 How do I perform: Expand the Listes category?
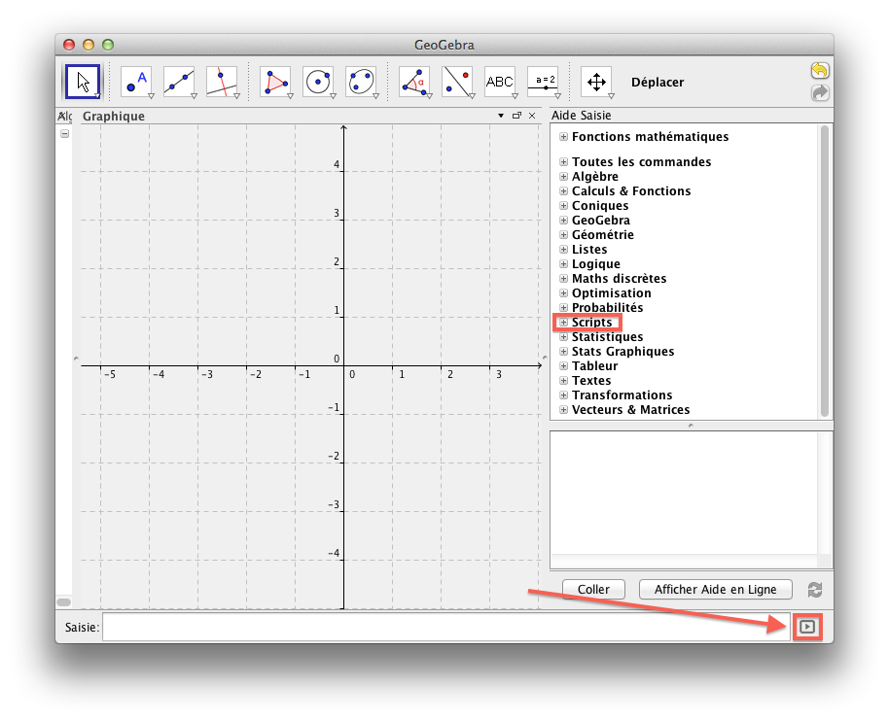[x=563, y=250]
